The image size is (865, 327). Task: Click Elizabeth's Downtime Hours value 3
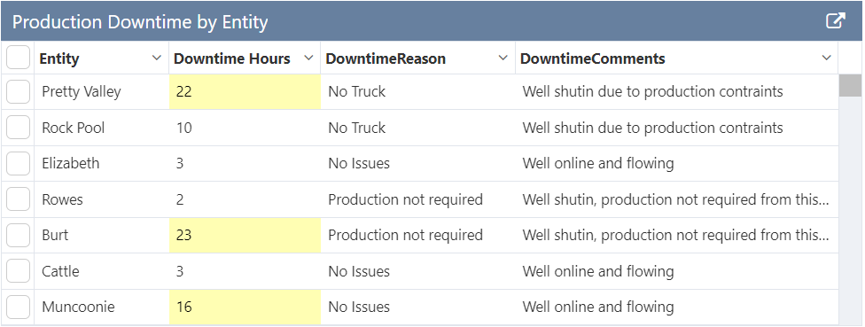[x=245, y=163]
